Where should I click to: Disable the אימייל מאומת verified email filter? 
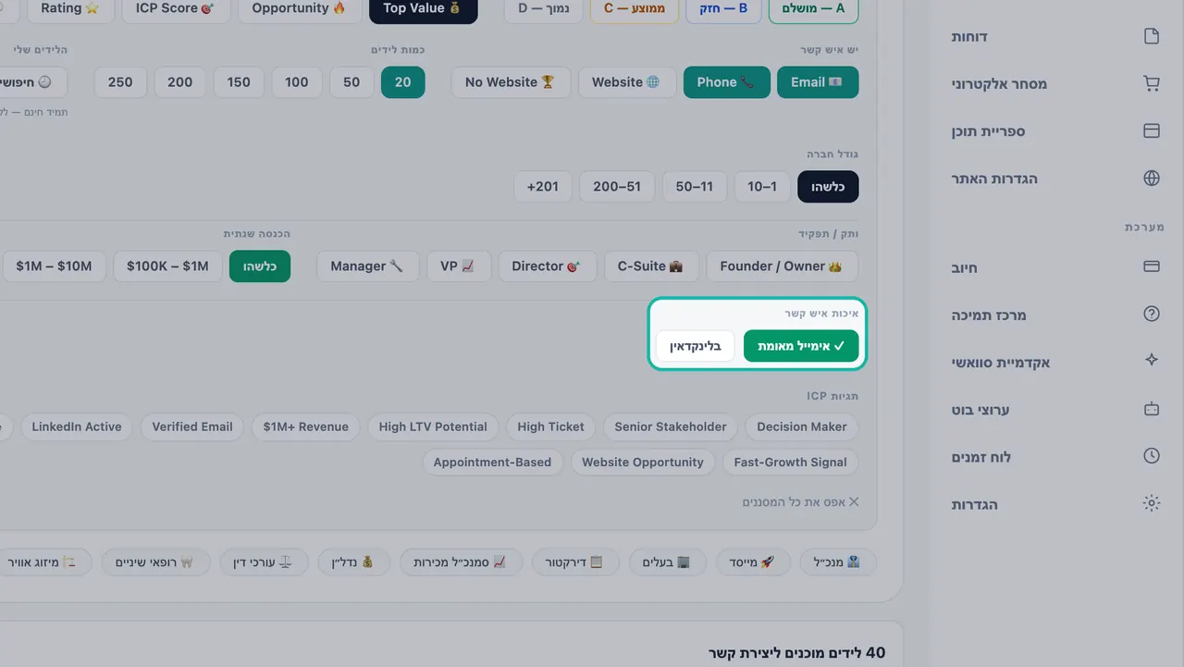point(801,346)
